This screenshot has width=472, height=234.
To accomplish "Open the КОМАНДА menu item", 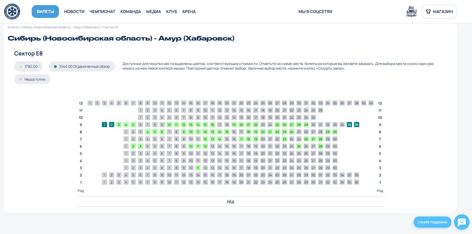I will 131,12.
